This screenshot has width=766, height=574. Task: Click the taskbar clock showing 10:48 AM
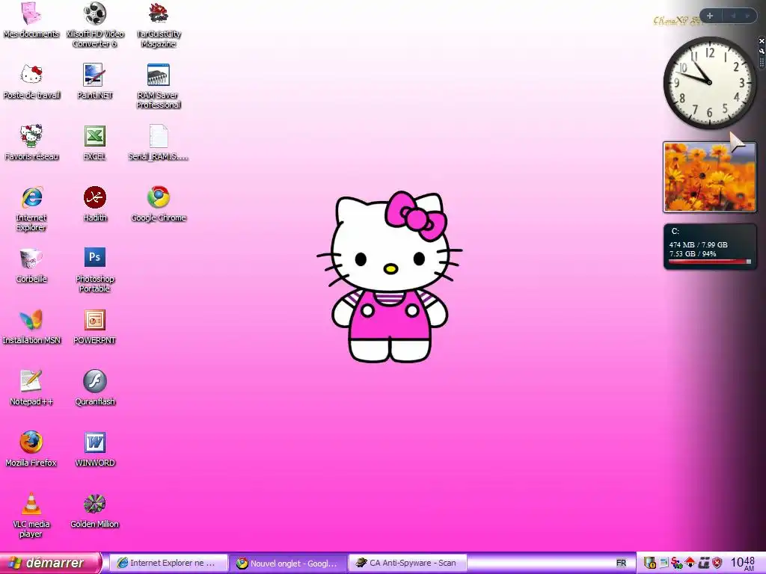click(x=743, y=564)
